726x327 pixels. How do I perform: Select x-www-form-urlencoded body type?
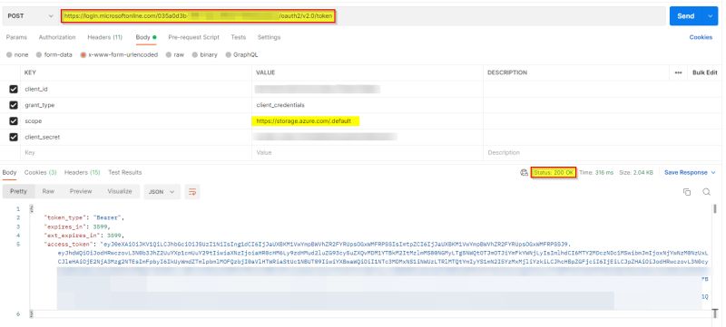[119, 55]
